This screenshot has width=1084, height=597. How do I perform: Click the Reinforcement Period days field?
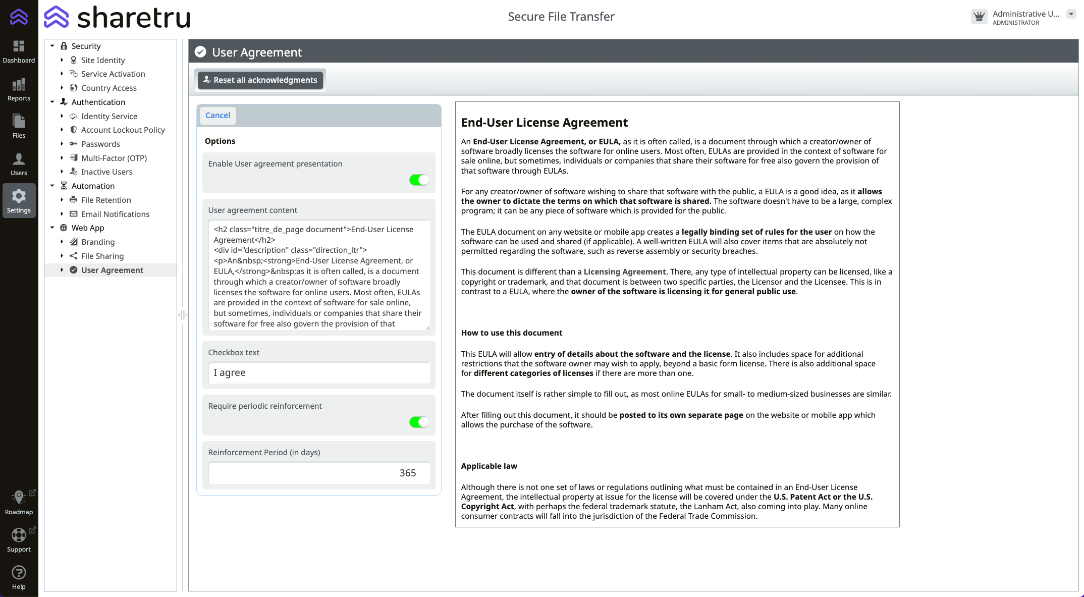click(x=319, y=473)
